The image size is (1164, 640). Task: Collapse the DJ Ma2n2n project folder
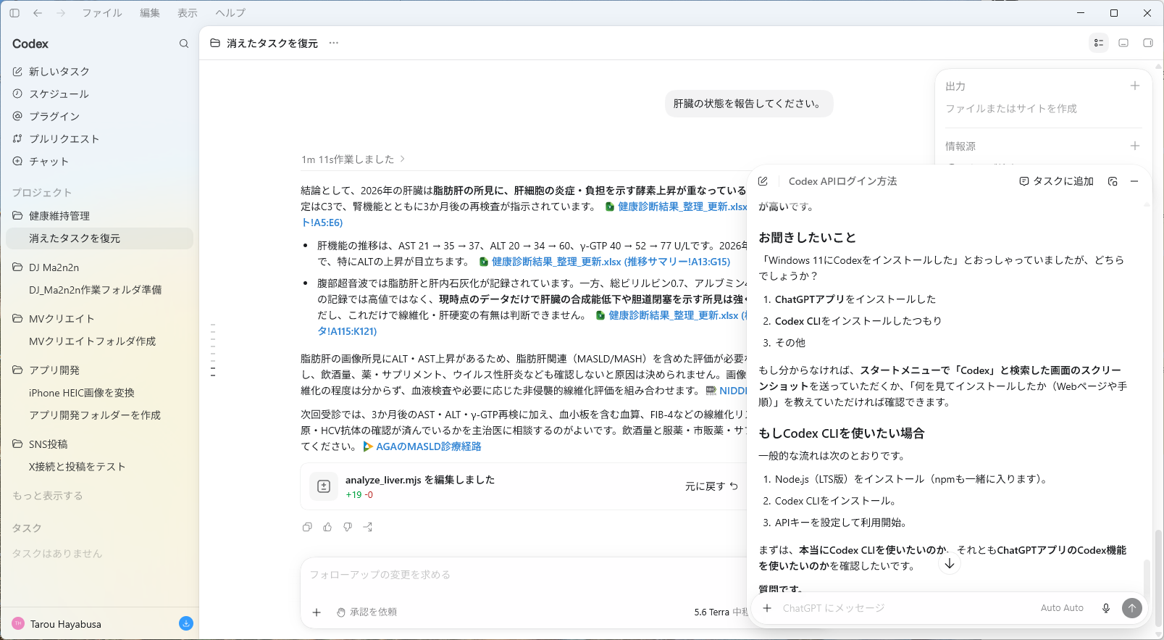(17, 267)
